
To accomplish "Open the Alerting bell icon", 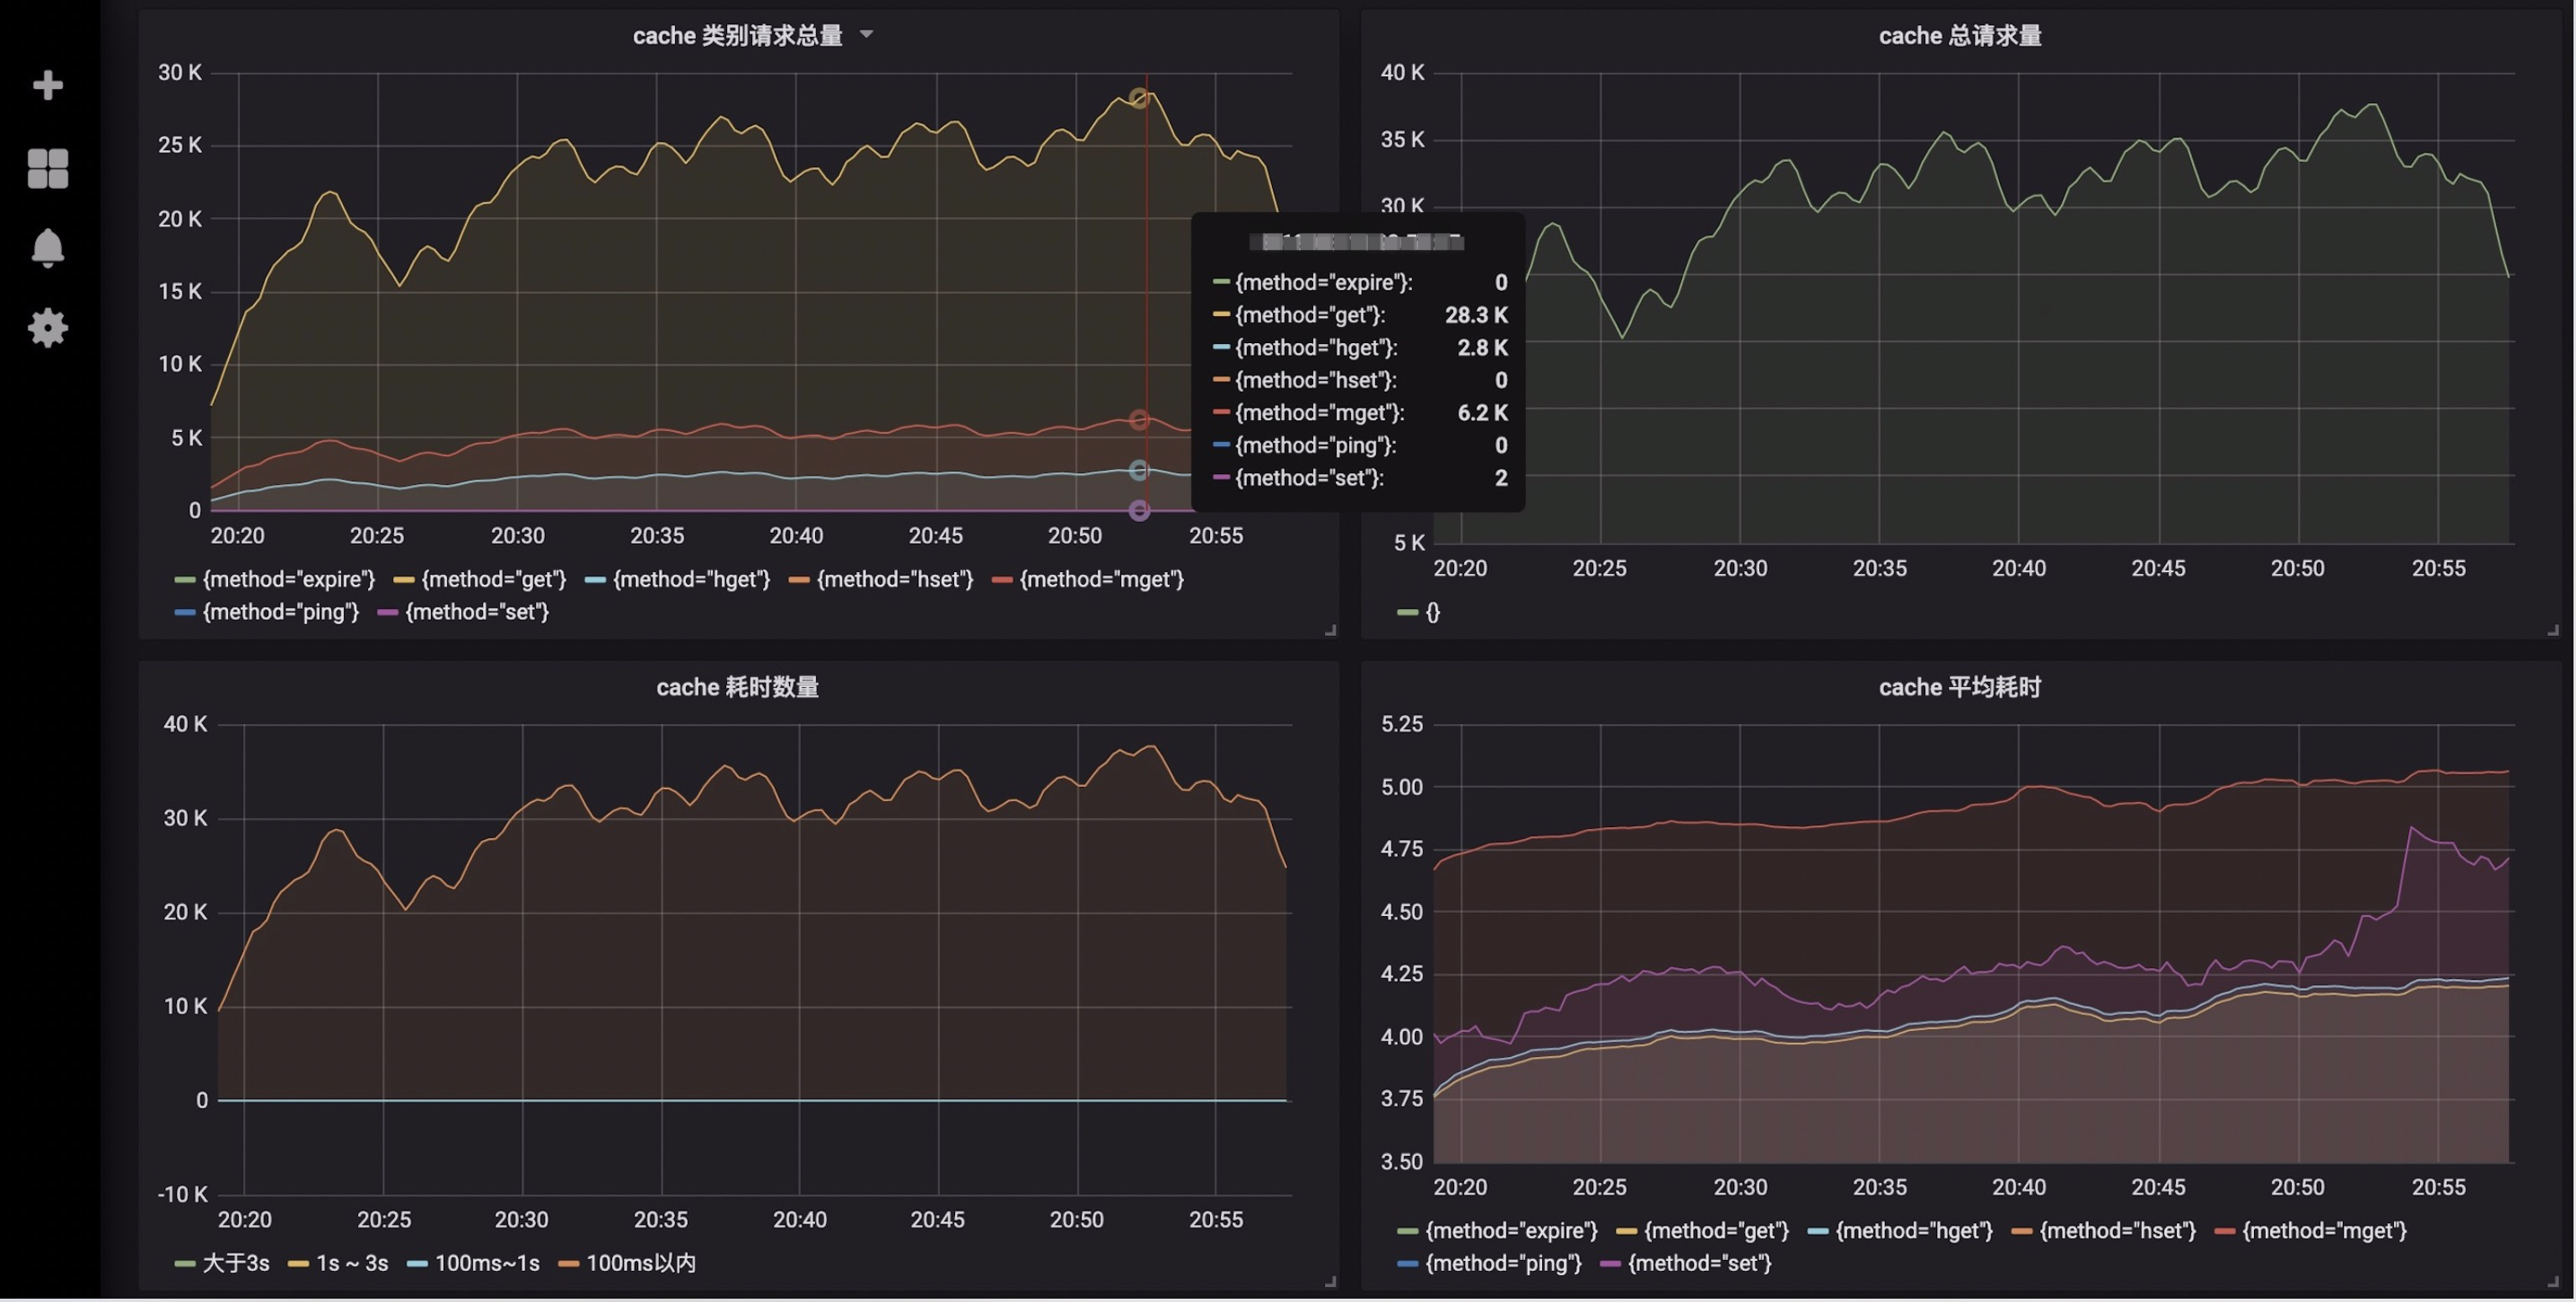I will tap(47, 247).
